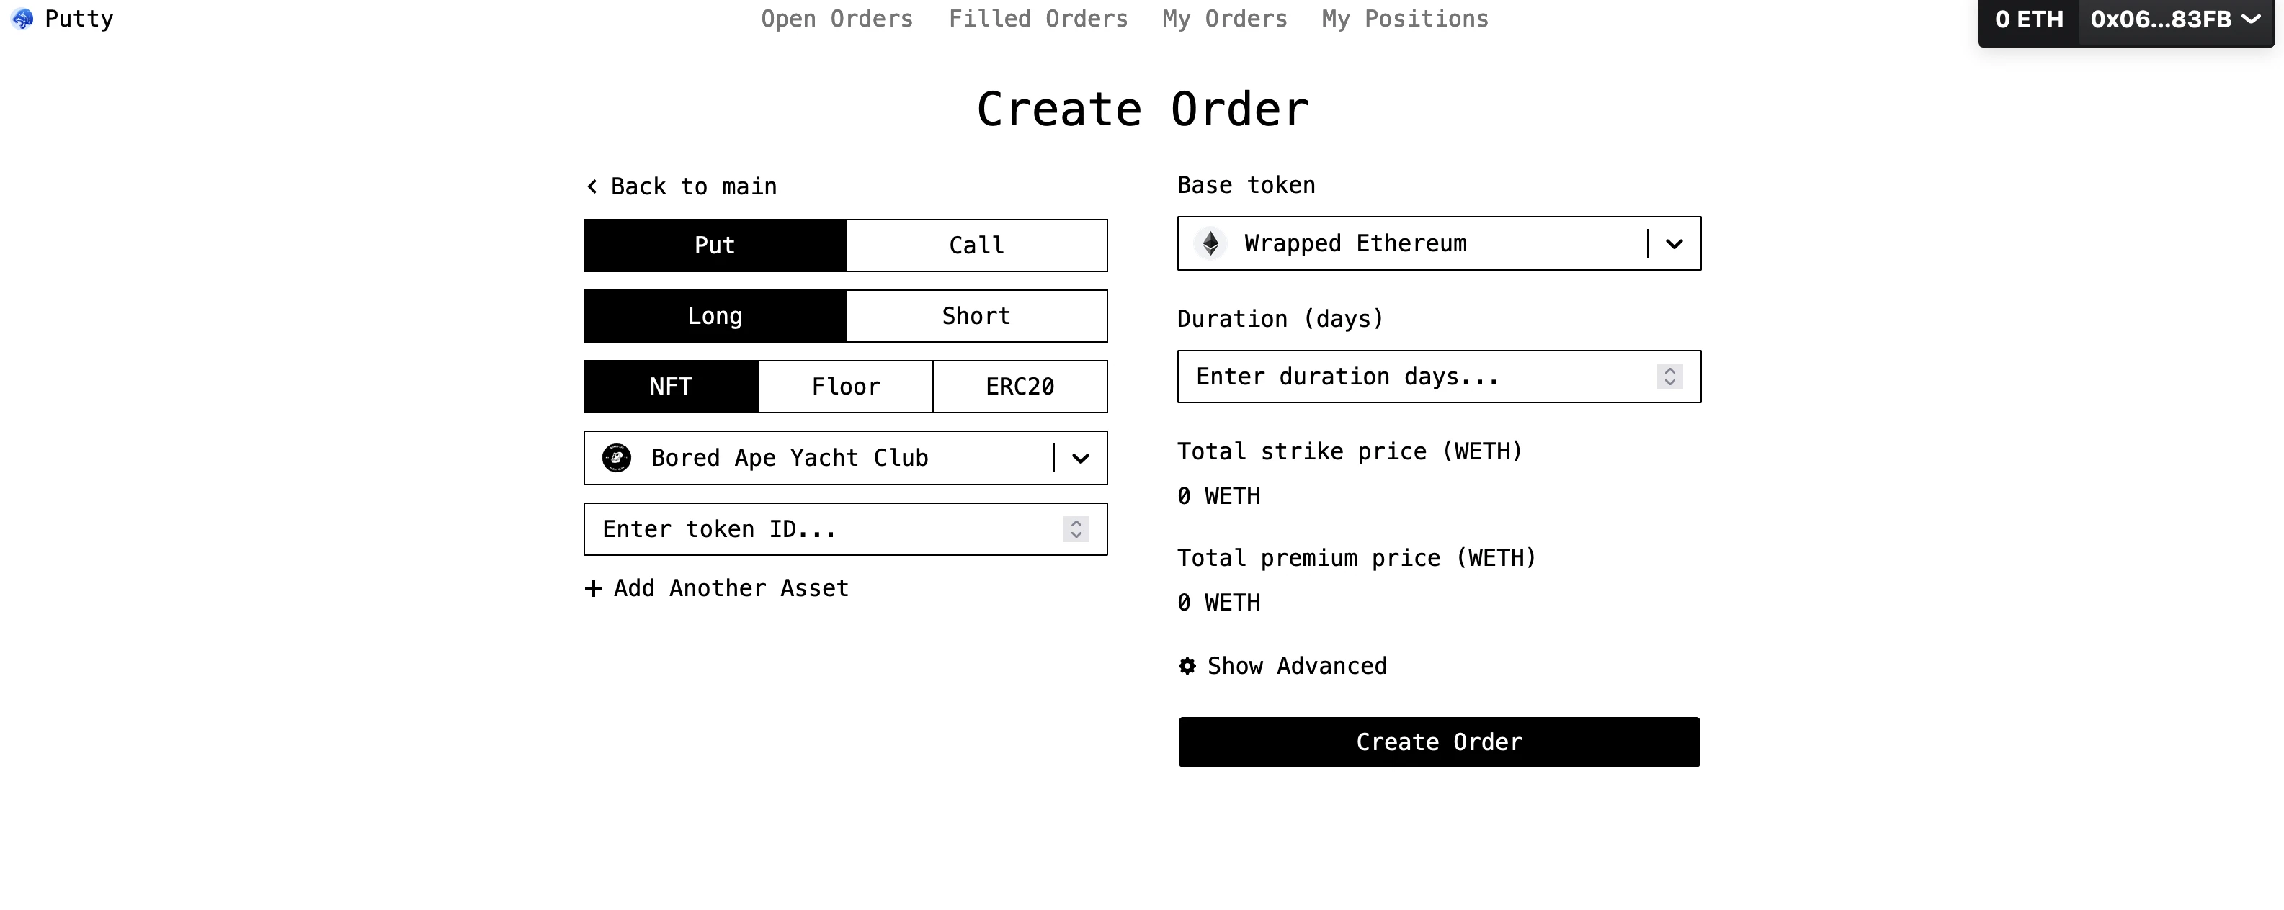Expand the Wrapped Ethereum base token dropdown
2284x910 pixels.
[x=1672, y=245]
